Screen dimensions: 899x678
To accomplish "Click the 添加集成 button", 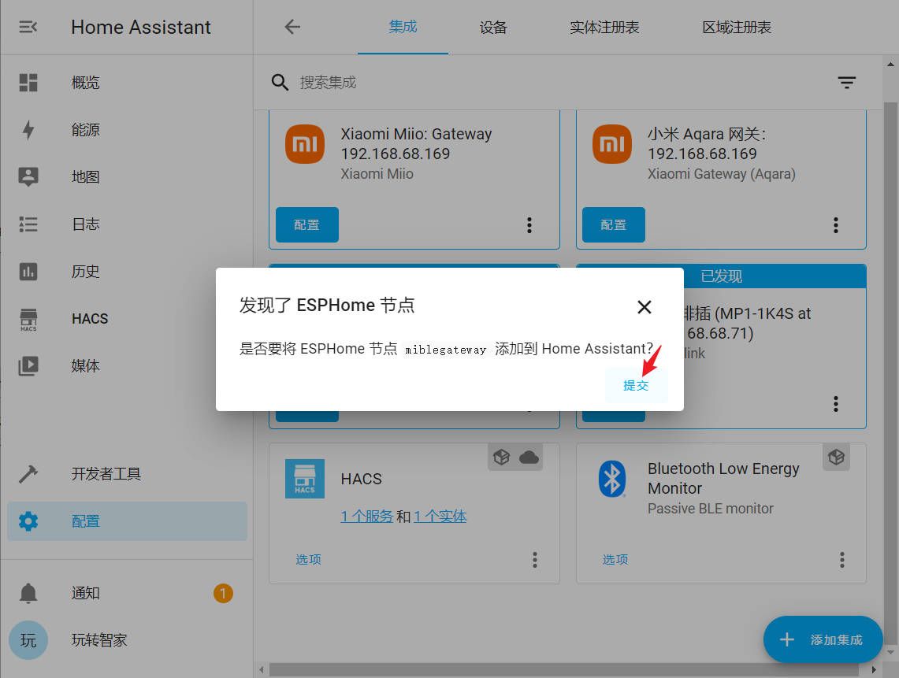I will 823,639.
